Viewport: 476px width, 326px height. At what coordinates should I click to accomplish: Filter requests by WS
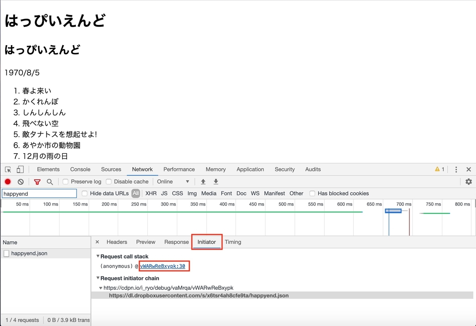pos(255,194)
